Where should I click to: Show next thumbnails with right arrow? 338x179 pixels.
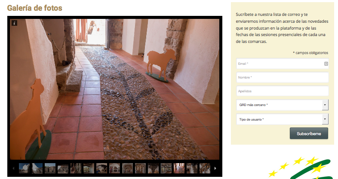(x=215, y=168)
